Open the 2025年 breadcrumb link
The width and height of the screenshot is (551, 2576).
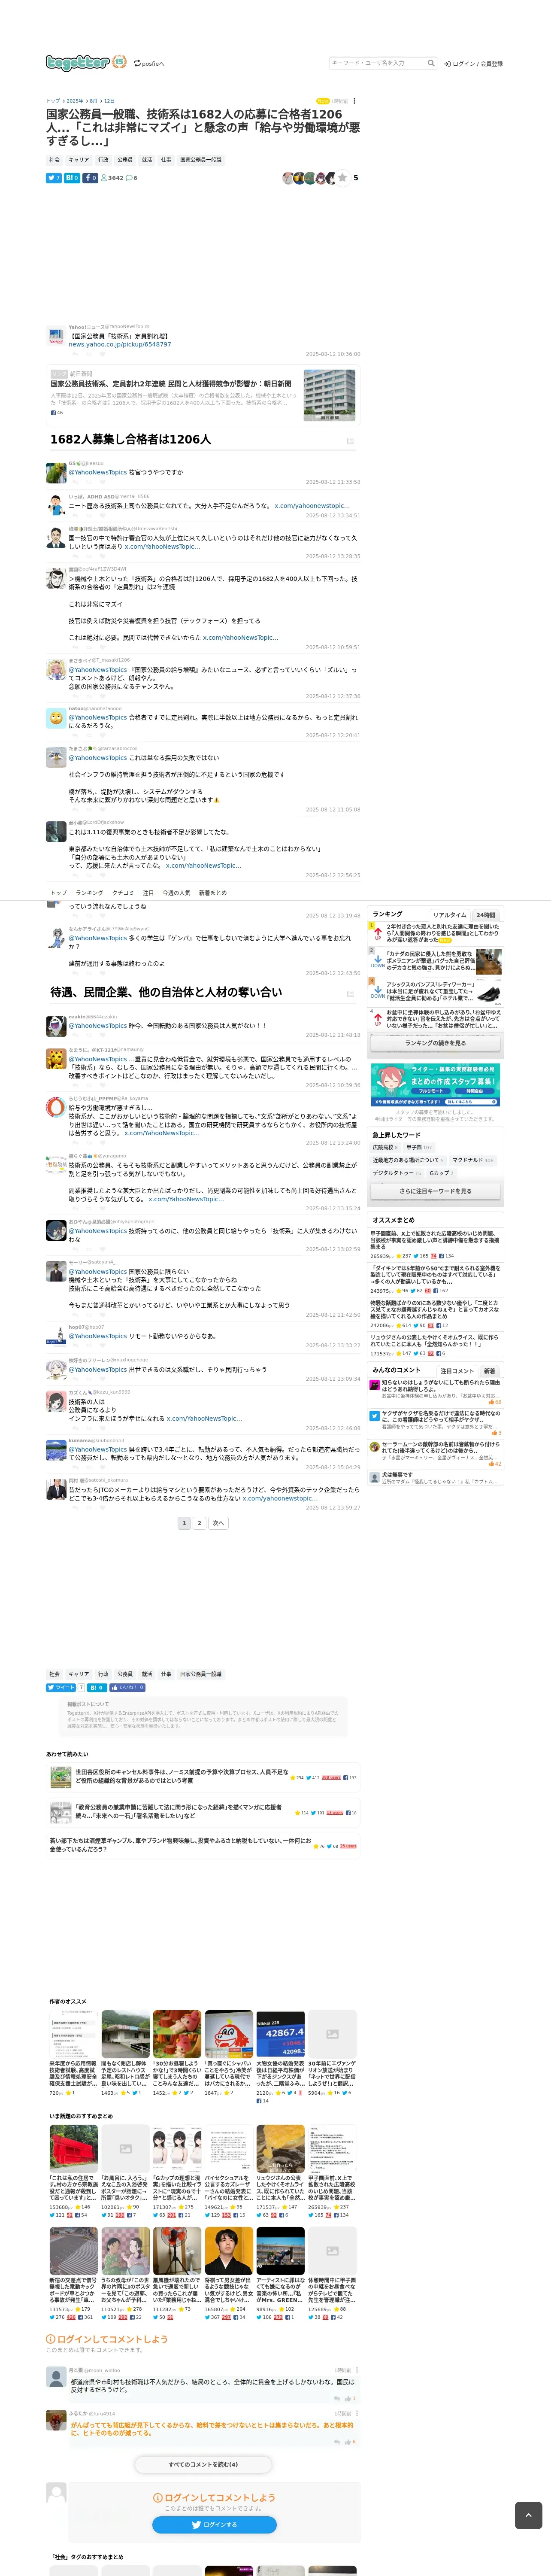click(75, 101)
